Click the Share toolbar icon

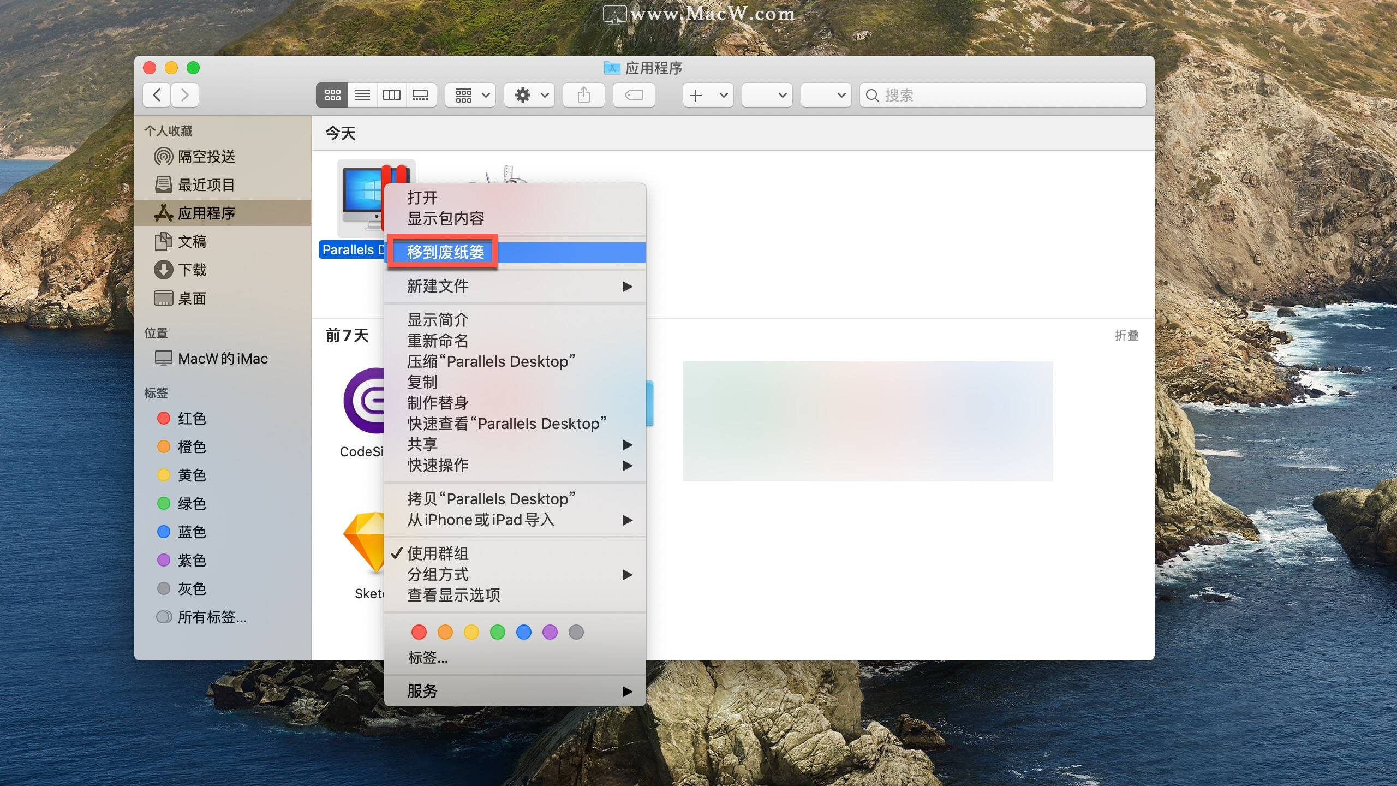[x=583, y=96]
